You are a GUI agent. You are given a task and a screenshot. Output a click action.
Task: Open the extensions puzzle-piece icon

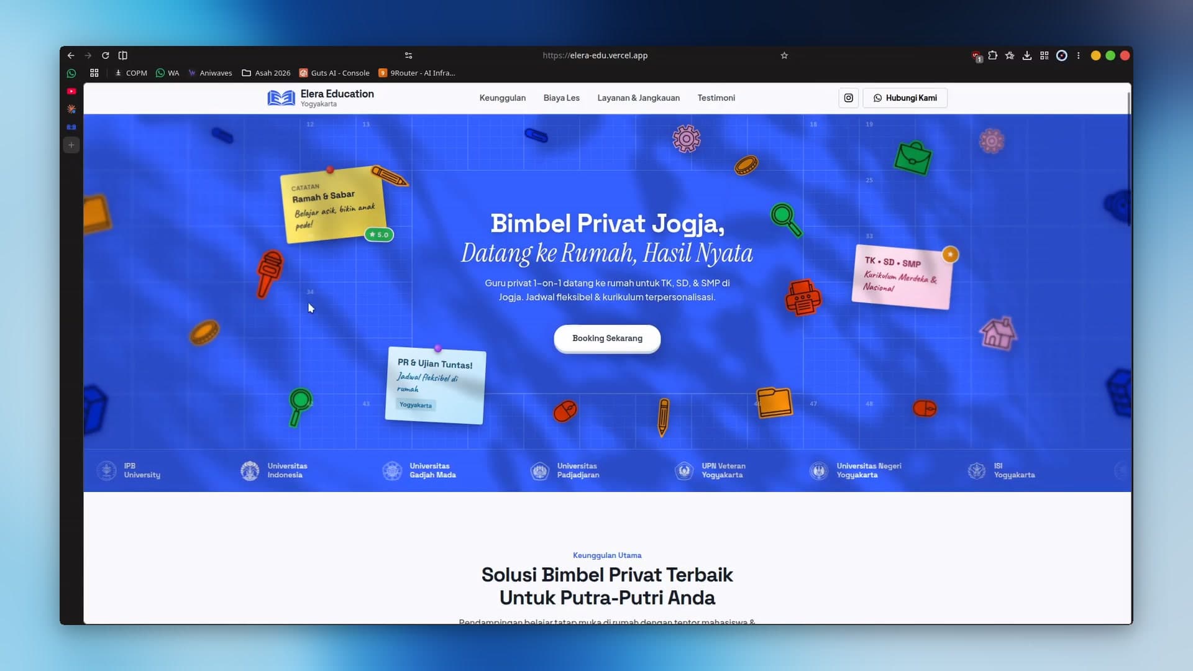pyautogui.click(x=993, y=55)
